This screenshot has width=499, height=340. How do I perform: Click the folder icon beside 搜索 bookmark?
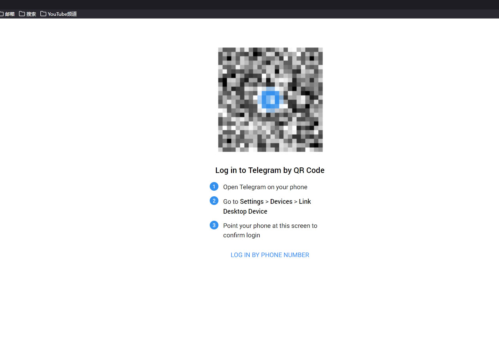click(x=22, y=14)
